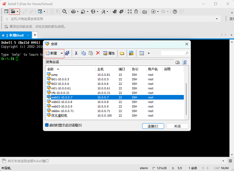Image resolution: width=234 pixels, height=171 pixels.
Task: Click the print icon in toolbar
Action: pyautogui.click(x=73, y=11)
